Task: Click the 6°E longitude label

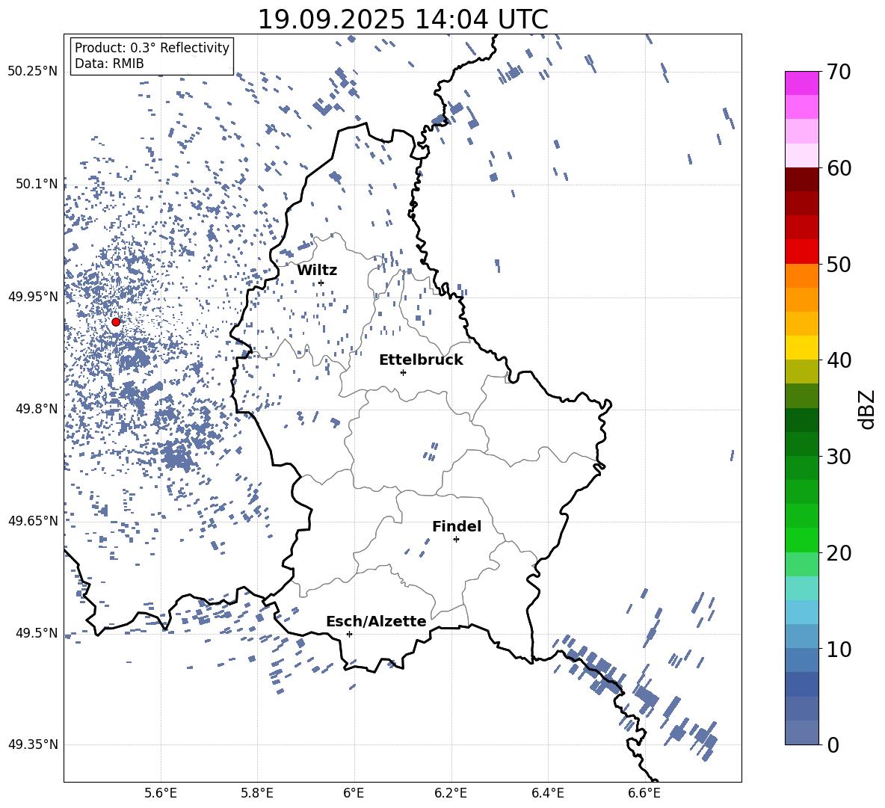Action: 354,794
